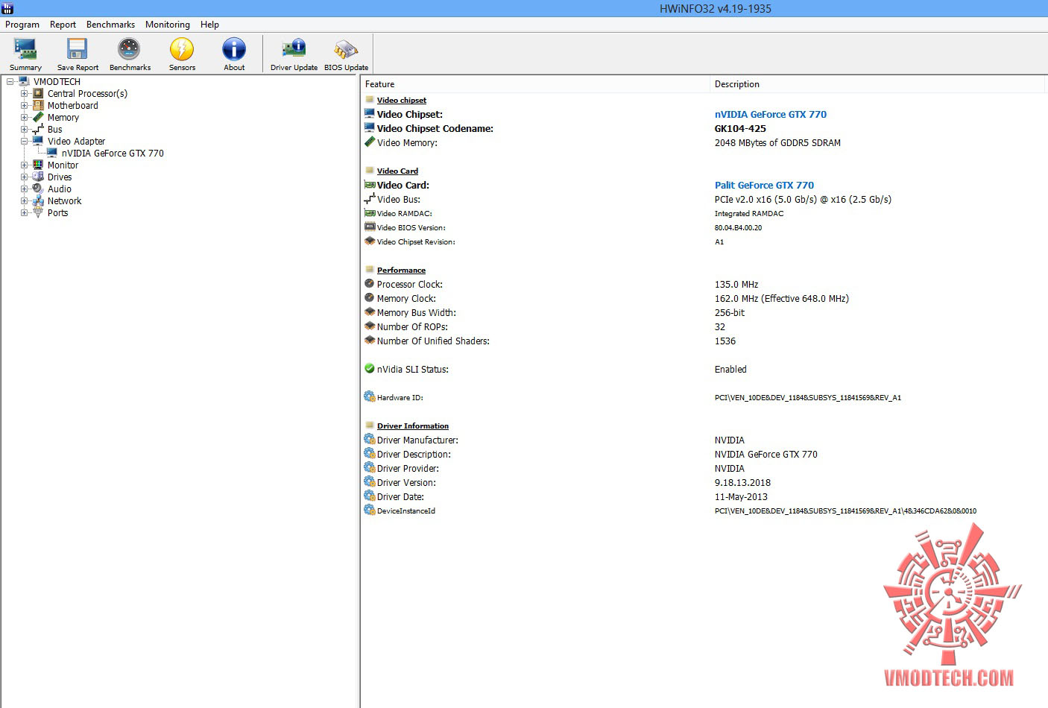This screenshot has width=1048, height=708.
Task: Select the Video RAMDAC feature row
Action: (704, 213)
